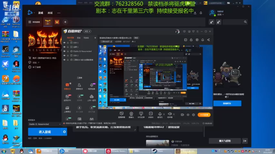Open Battle.net downloads icon
The image size is (275, 154).
click(195, 13)
